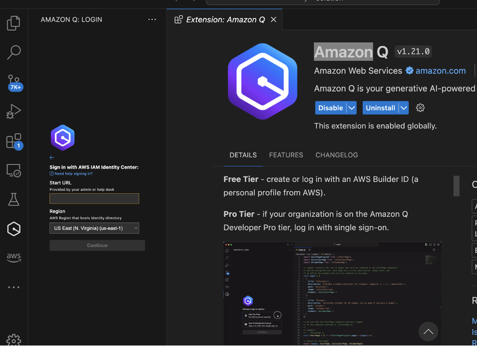Show additional views ellipsis in activity bar

point(14,287)
